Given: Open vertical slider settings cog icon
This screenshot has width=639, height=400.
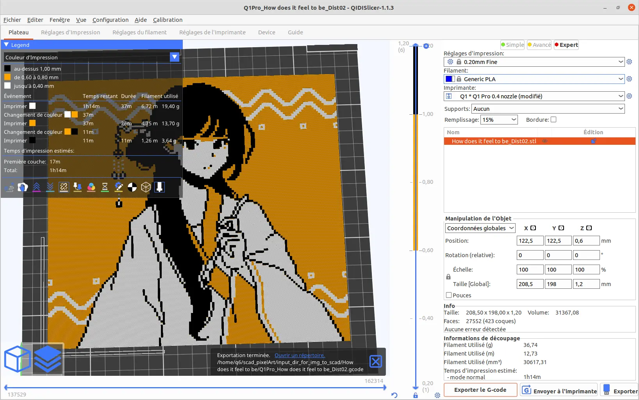Looking at the screenshot, I should click(x=437, y=395).
